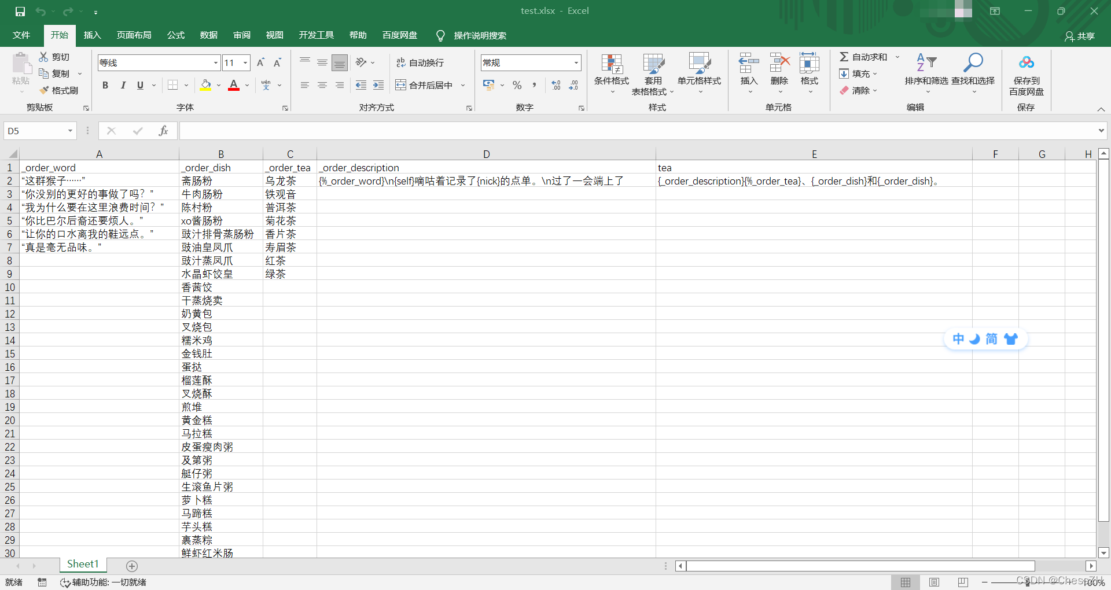Open the Name Box dropdown arrow
The width and height of the screenshot is (1111, 590).
coord(70,131)
